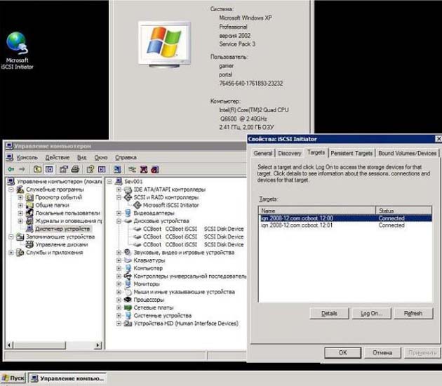Click Отмена in iSCSI Initiator dialog
Screen dimensions: 442x386
click(382, 352)
